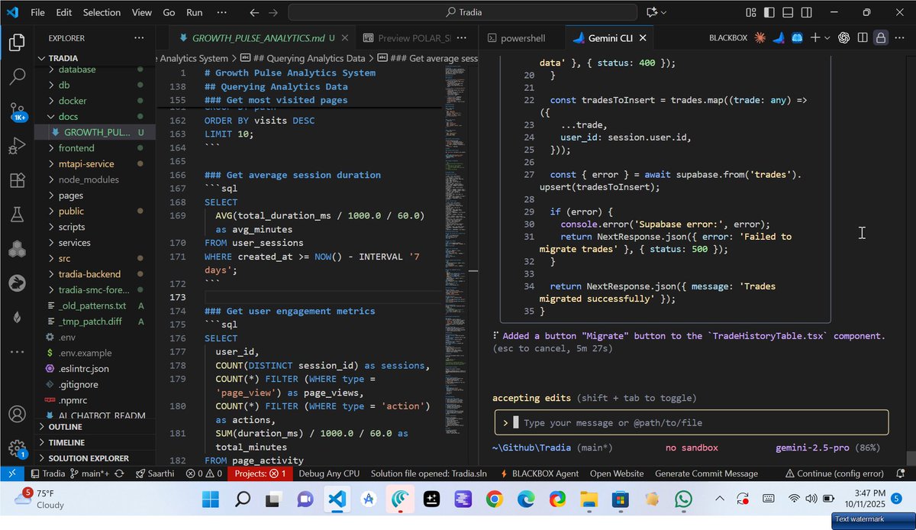Expand the mtapi-service folder
This screenshot has height=530, width=916.
point(95,163)
